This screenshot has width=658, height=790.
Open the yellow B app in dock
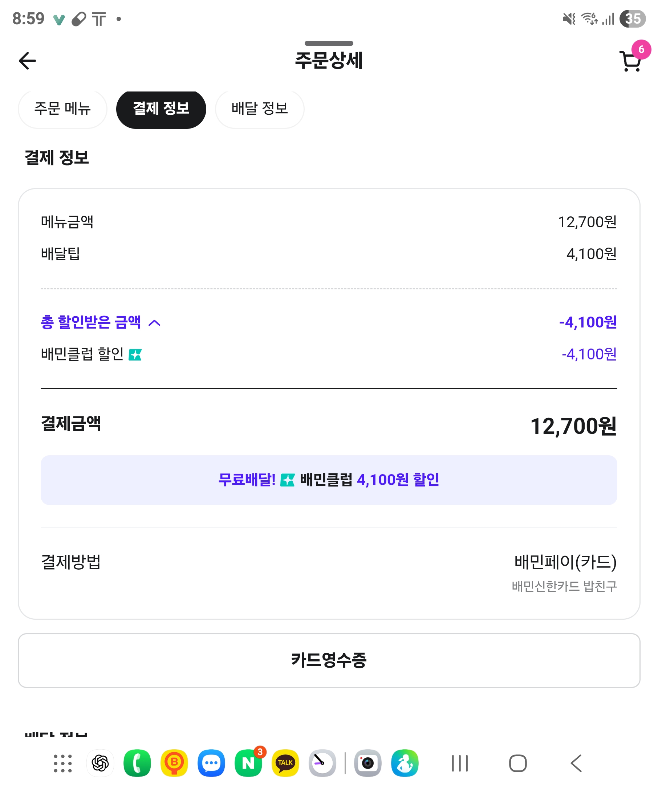[174, 763]
